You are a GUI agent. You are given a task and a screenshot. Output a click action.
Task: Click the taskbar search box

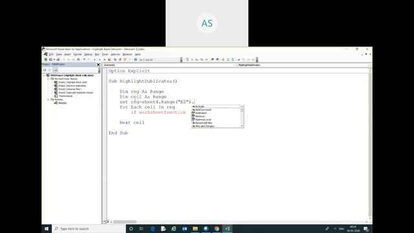pyautogui.click(x=89, y=228)
